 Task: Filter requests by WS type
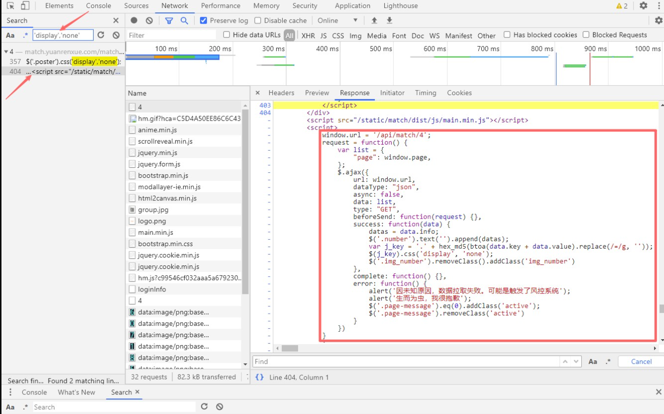[434, 35]
